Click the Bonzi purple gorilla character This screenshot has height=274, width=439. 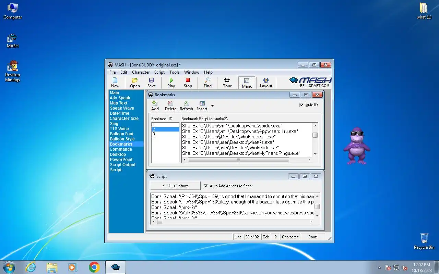coord(357,146)
